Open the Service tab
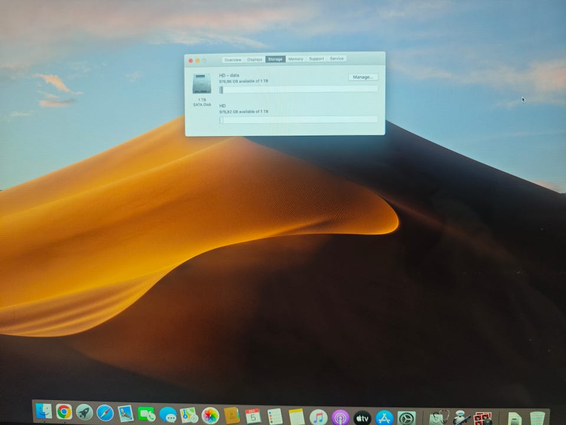 click(x=337, y=58)
